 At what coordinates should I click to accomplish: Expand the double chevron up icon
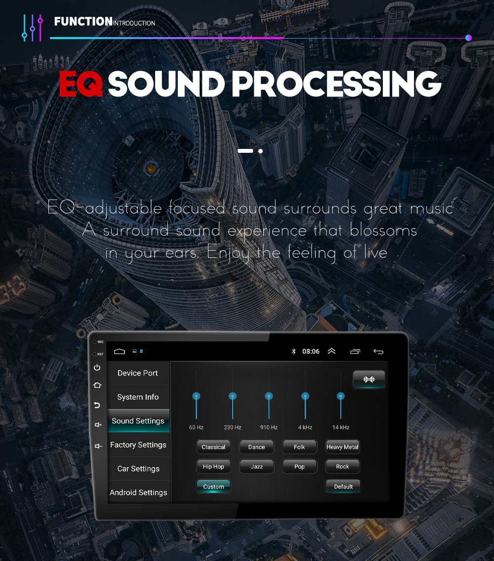(331, 351)
